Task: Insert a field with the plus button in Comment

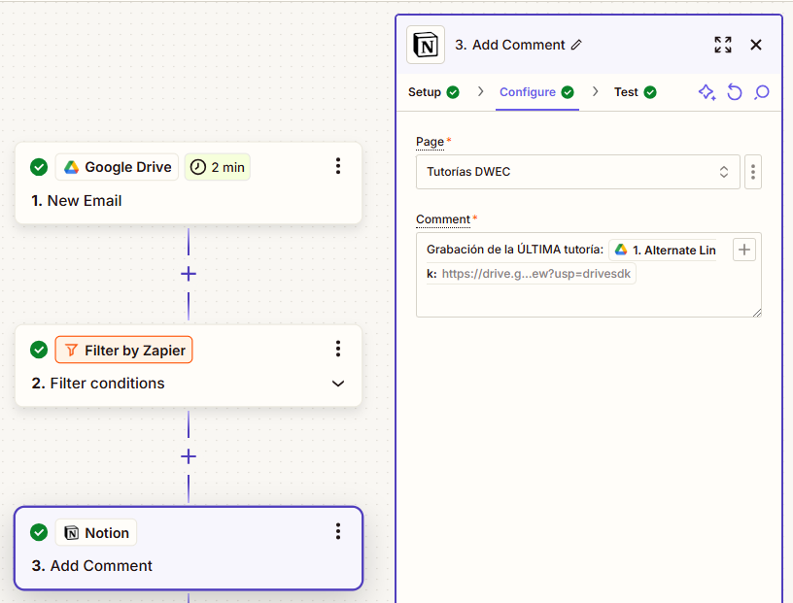Action: click(743, 249)
